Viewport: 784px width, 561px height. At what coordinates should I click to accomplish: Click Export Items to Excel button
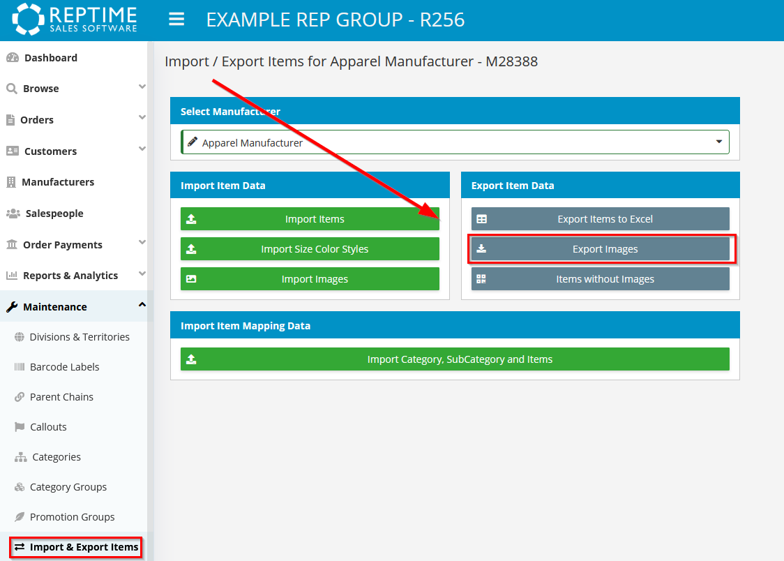[601, 219]
